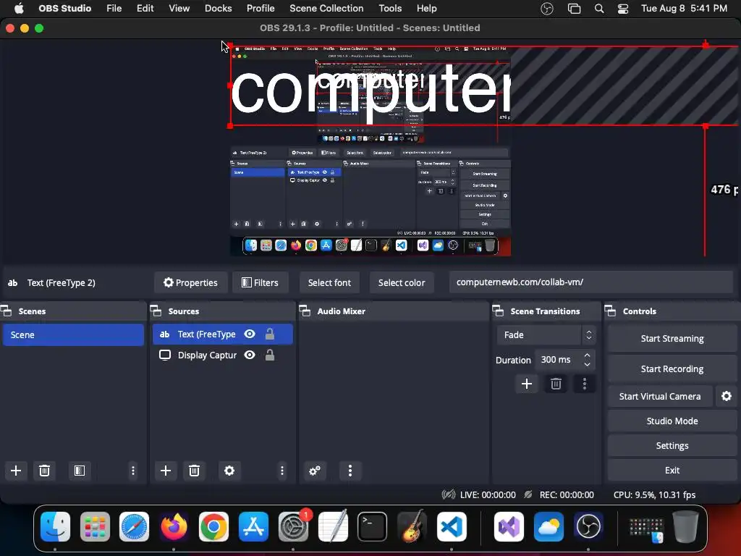Open advanced audio properties gears icon

tap(315, 471)
